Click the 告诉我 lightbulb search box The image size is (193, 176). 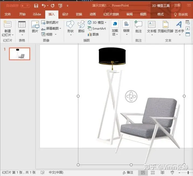click(x=181, y=15)
